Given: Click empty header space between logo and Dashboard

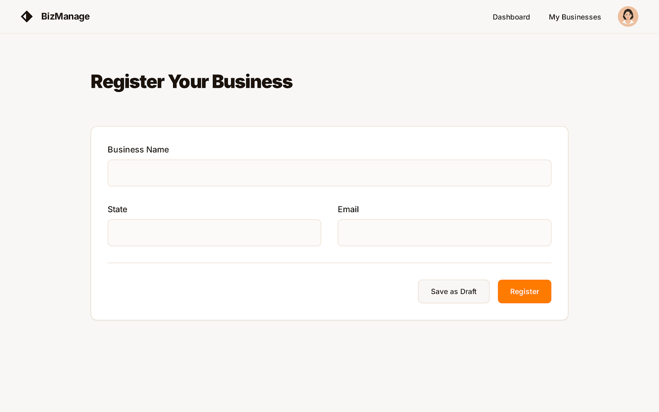Looking at the screenshot, I should click(288, 16).
